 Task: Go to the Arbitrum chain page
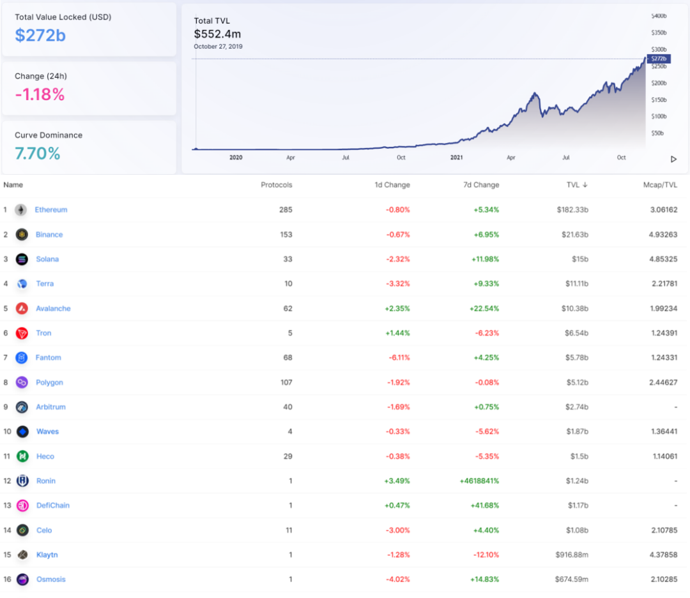click(50, 407)
